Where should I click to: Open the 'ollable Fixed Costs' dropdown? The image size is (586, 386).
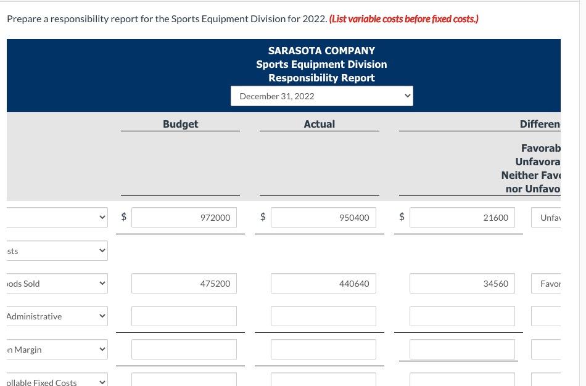click(57, 380)
